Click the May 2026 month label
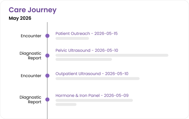This screenshot has height=119, width=189. coord(20,18)
